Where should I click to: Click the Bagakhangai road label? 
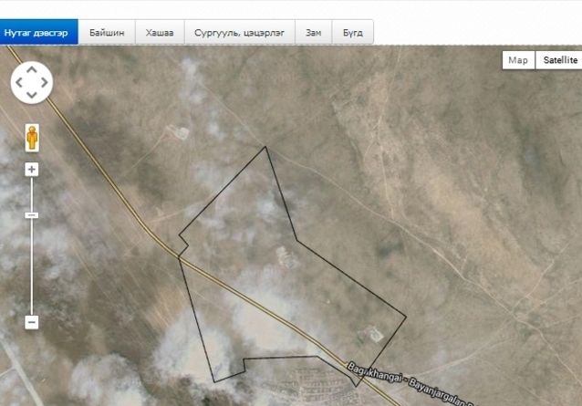tap(411, 385)
